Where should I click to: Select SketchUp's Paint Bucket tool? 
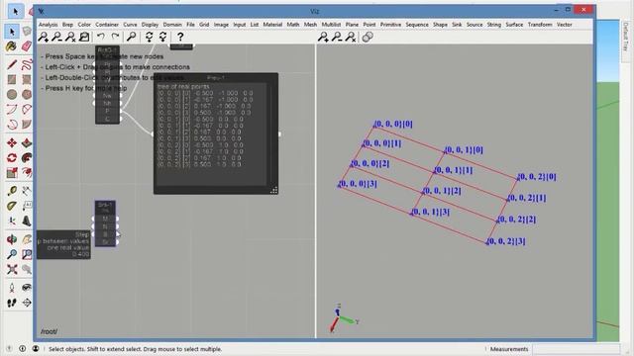(12, 46)
